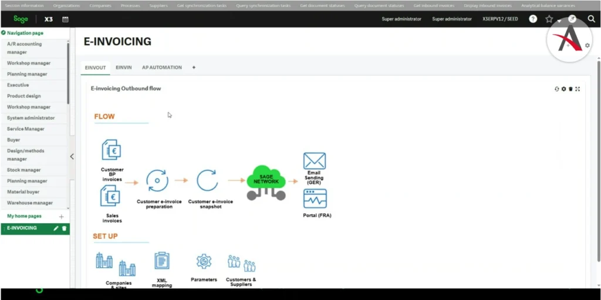
Task: Click the My home pages heading
Action: click(24, 217)
